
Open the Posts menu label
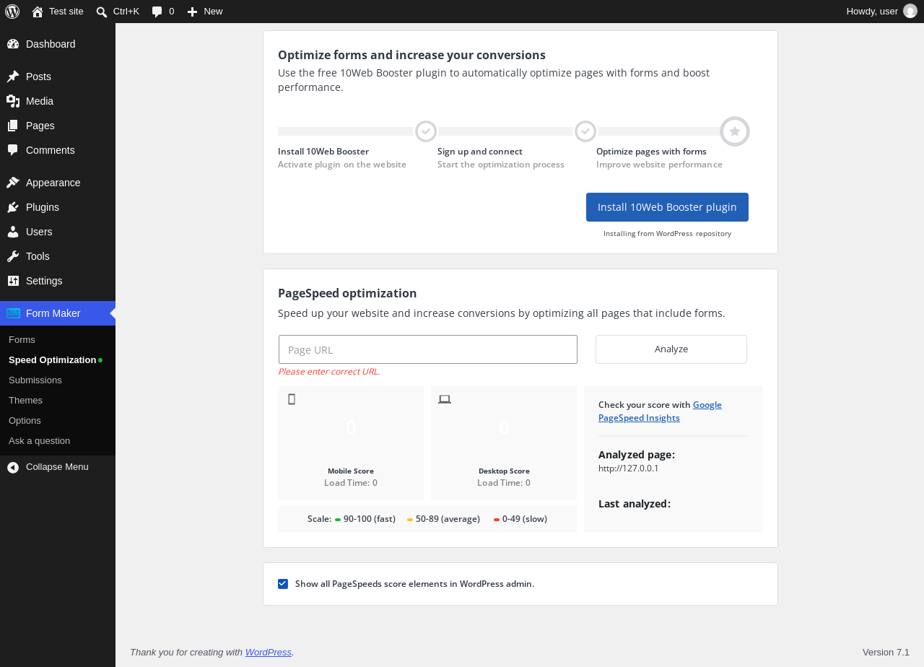pos(38,77)
